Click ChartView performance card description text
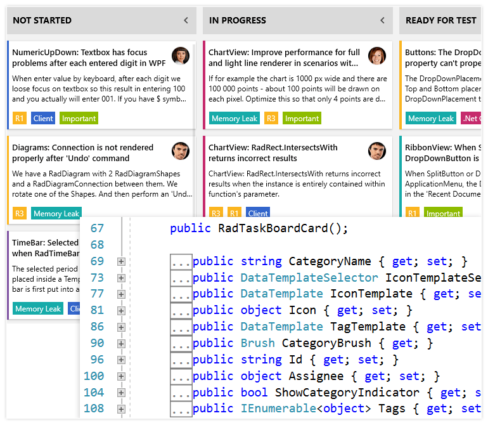This screenshot has width=488, height=425. coord(297,89)
